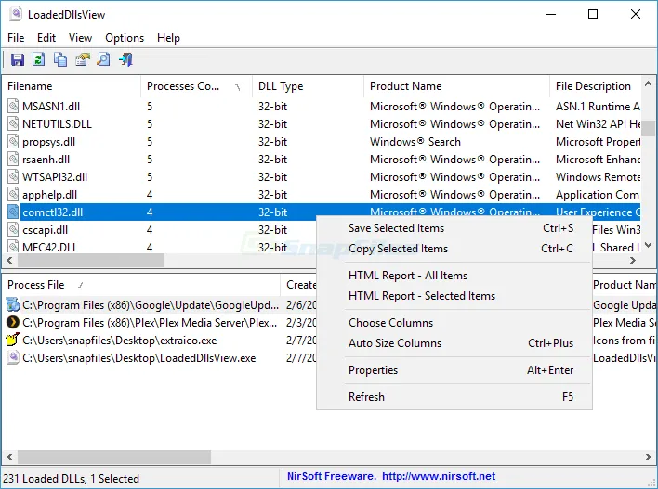
Task: Click the 'Windows® Search' product name cell
Action: point(415,142)
